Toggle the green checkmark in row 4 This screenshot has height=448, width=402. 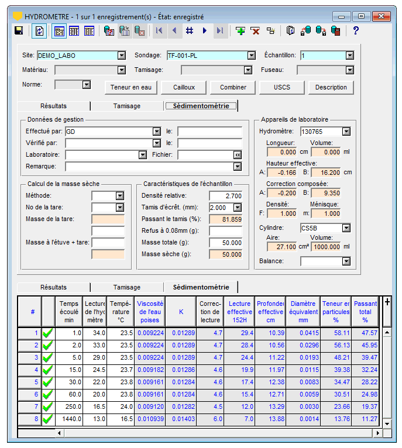pos(48,370)
